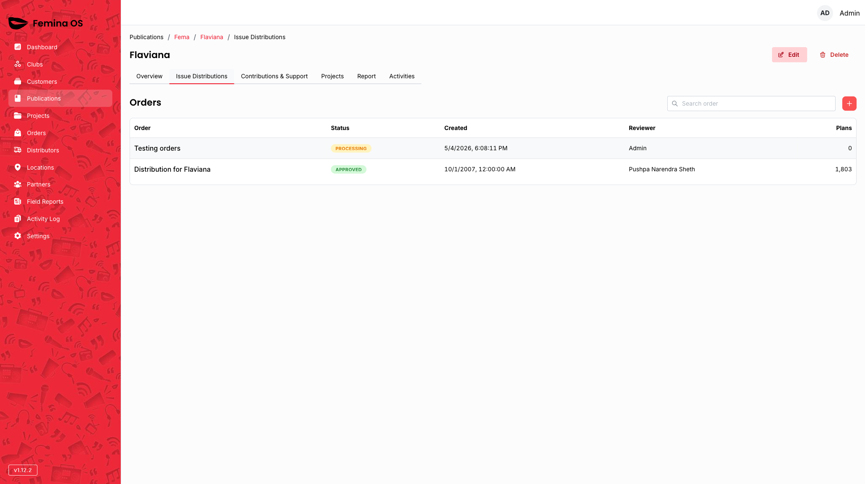Viewport: 865px width, 484px height.
Task: Click the Customers sidebar icon
Action: click(18, 81)
